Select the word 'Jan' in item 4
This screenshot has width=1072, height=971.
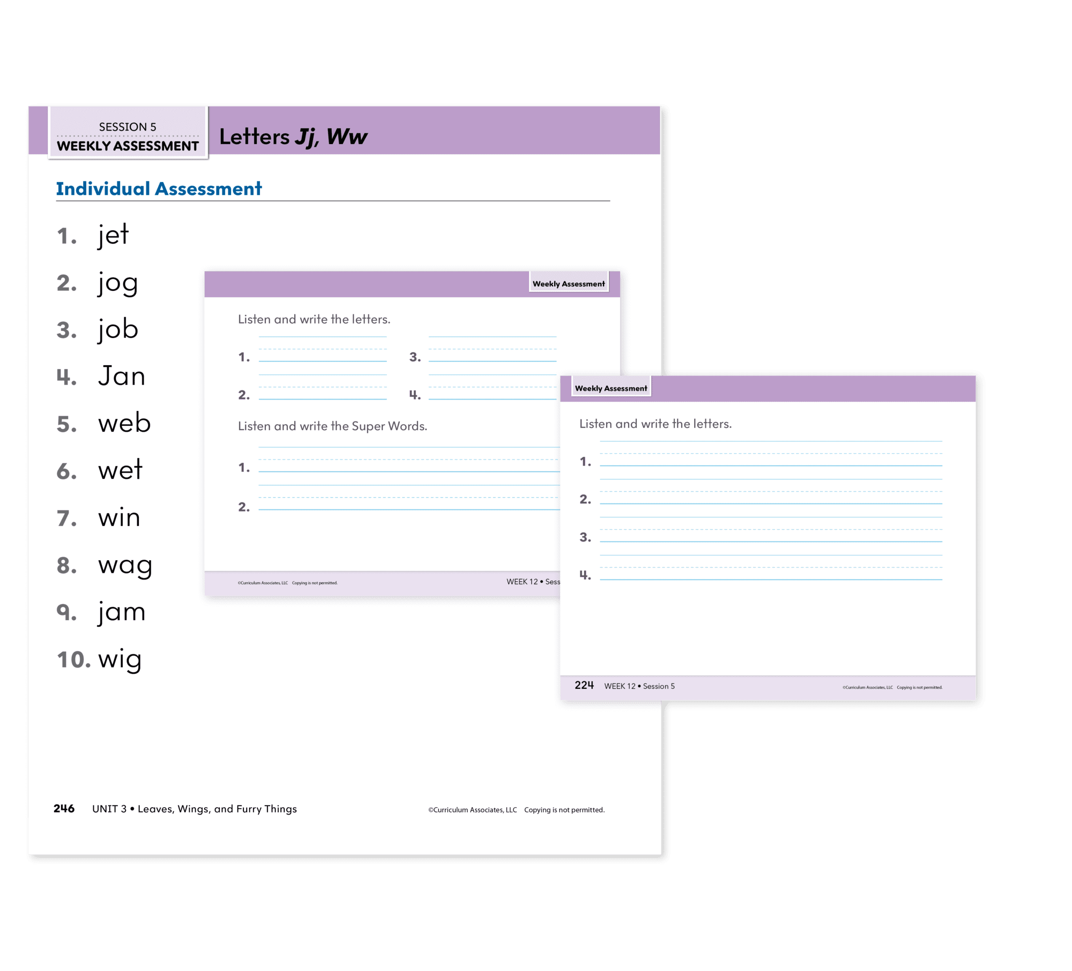(122, 376)
